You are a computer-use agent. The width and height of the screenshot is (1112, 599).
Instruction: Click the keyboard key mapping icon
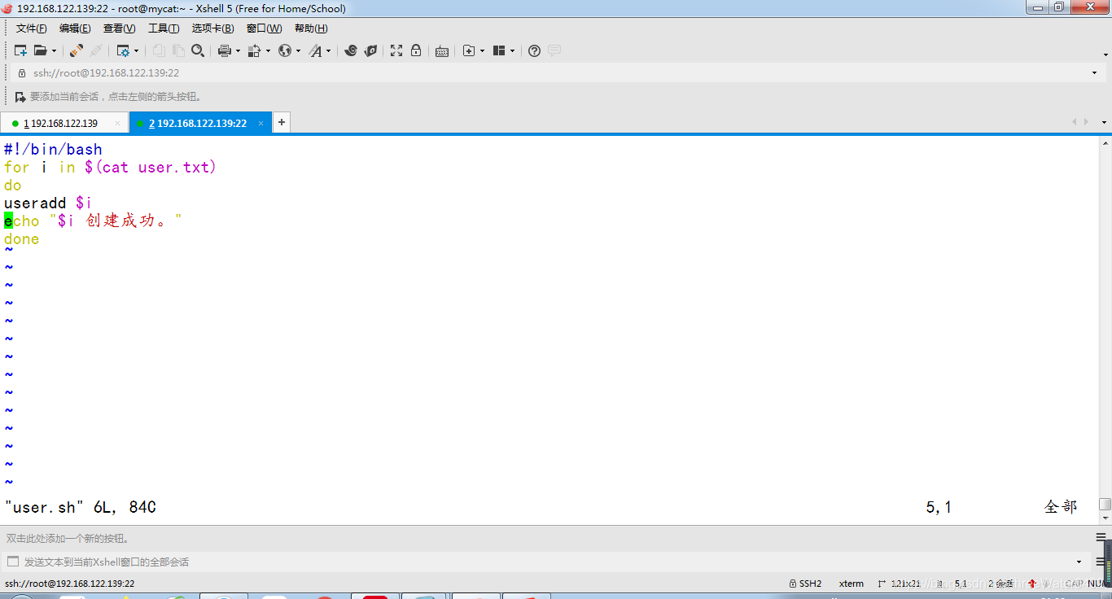442,50
